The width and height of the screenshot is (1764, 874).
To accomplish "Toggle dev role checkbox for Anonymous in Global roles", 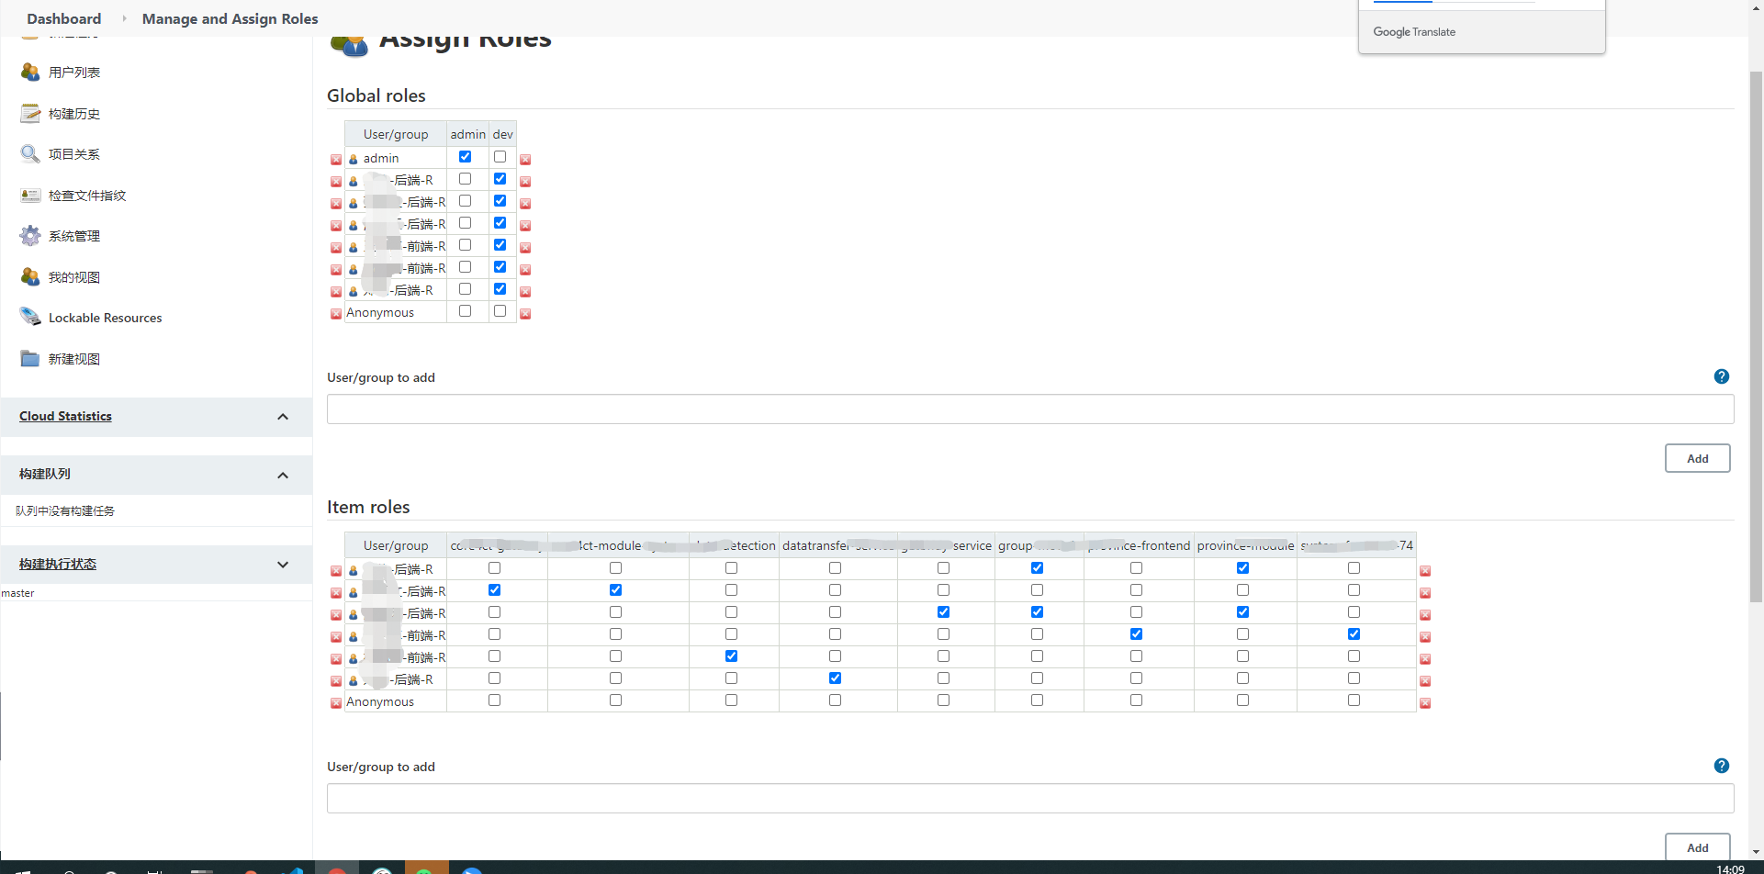I will pos(500,311).
